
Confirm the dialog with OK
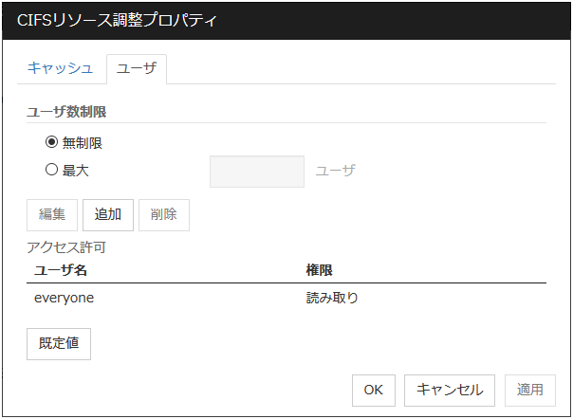(x=373, y=389)
